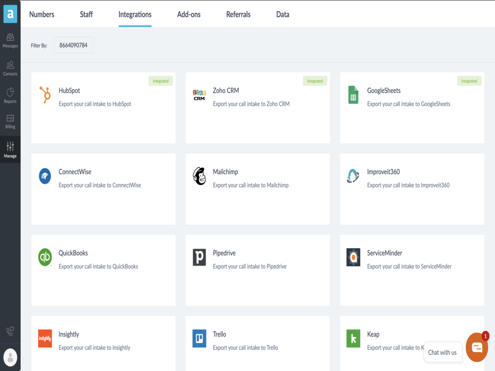This screenshot has width=495, height=371.
Task: Select the Manage sidebar icon
Action: (10, 150)
